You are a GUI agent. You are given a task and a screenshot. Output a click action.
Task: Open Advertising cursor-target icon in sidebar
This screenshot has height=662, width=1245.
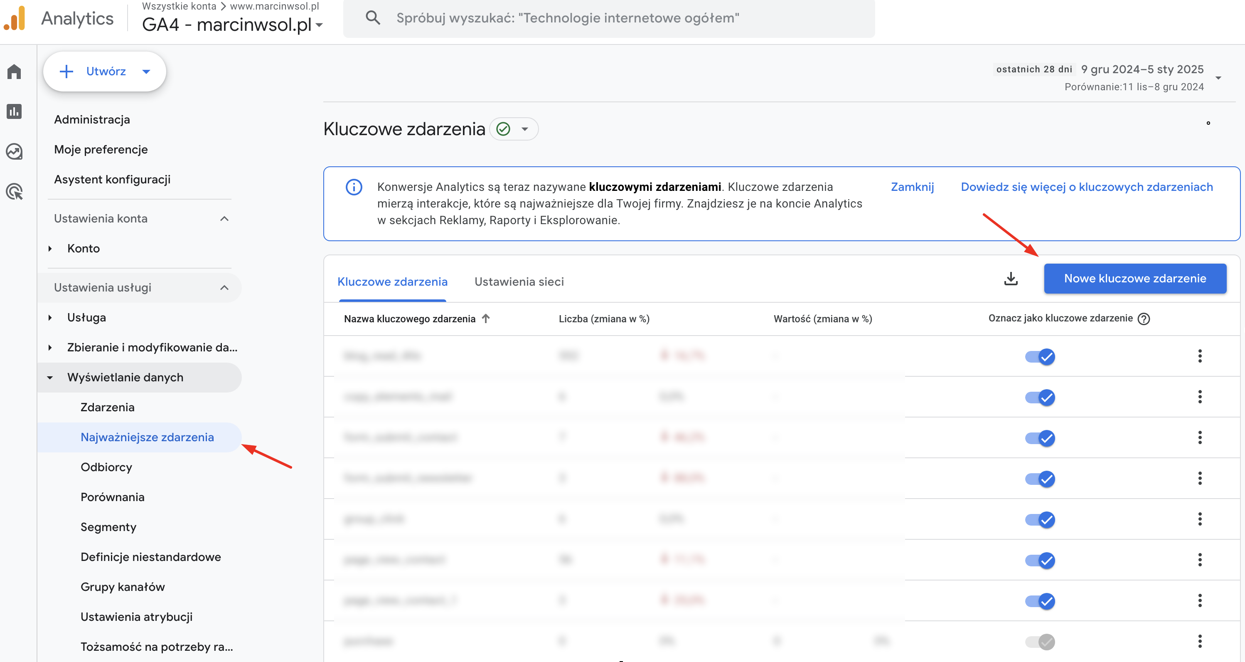(x=14, y=192)
